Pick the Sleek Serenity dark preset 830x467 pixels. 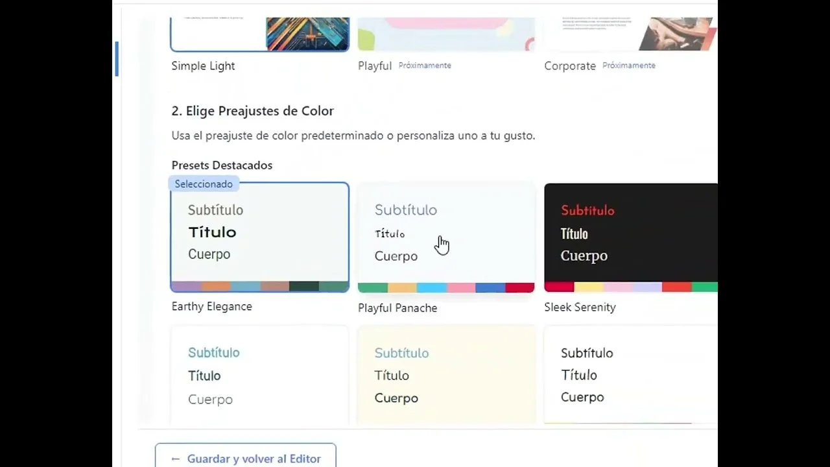[630, 234]
